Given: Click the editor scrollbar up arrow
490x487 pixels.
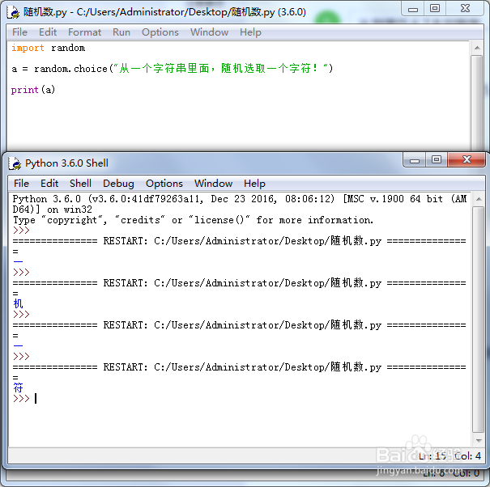Looking at the screenshot, I should (x=477, y=48).
